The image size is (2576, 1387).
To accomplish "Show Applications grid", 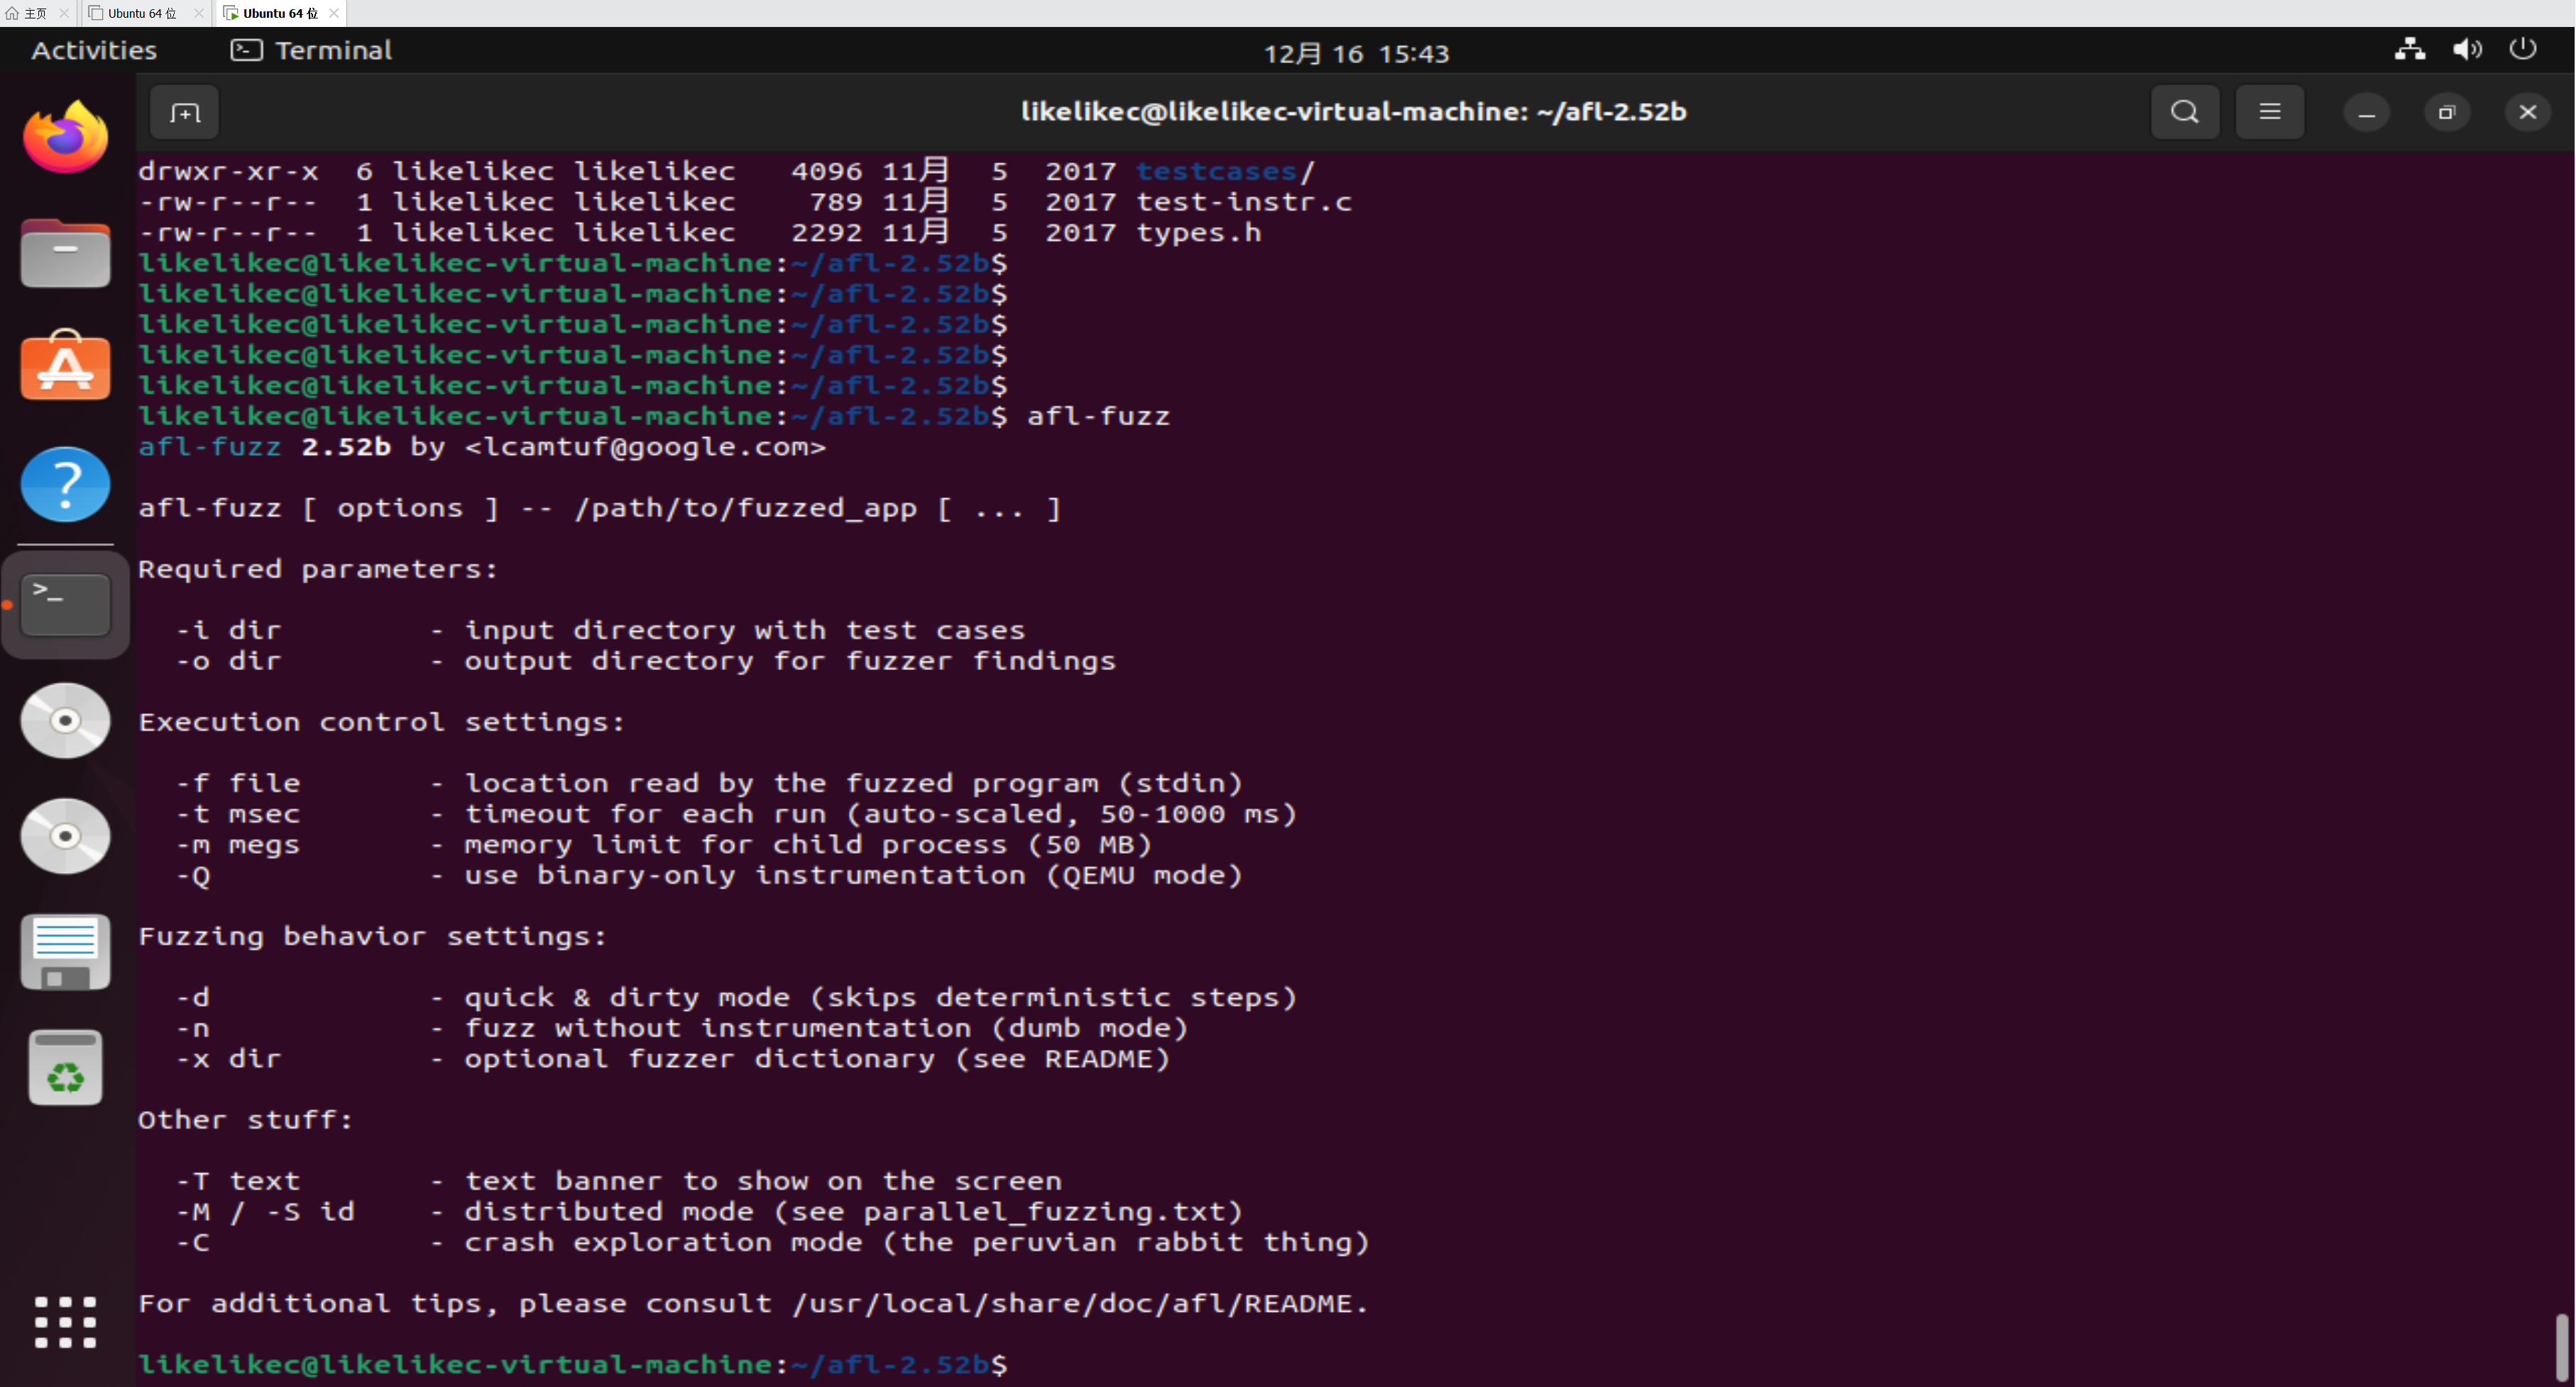I will [x=65, y=1322].
